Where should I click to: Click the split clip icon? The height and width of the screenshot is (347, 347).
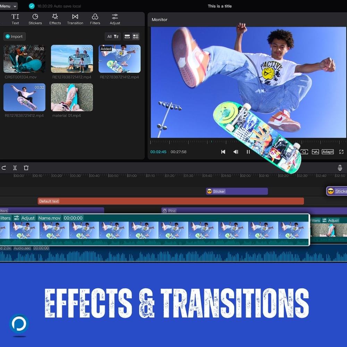(15, 168)
